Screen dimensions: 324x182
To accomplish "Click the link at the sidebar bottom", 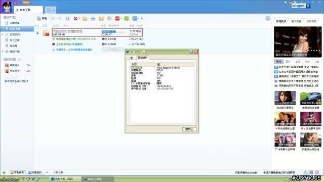I will click(x=16, y=81).
